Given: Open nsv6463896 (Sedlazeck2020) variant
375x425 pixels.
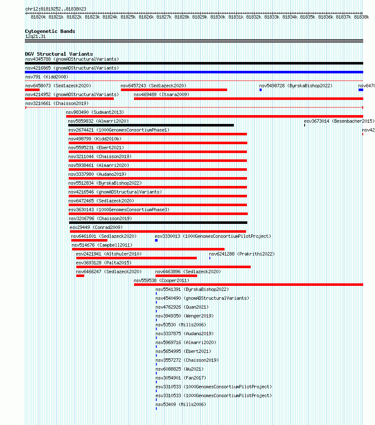Looking at the screenshot, I should click(188, 272).
